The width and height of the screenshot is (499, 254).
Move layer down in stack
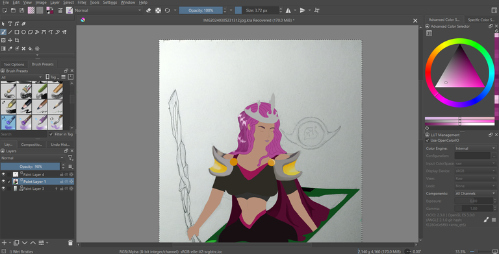[x=25, y=243]
